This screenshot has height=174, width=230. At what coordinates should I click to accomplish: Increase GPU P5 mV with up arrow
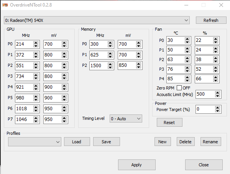click(x=64, y=96)
